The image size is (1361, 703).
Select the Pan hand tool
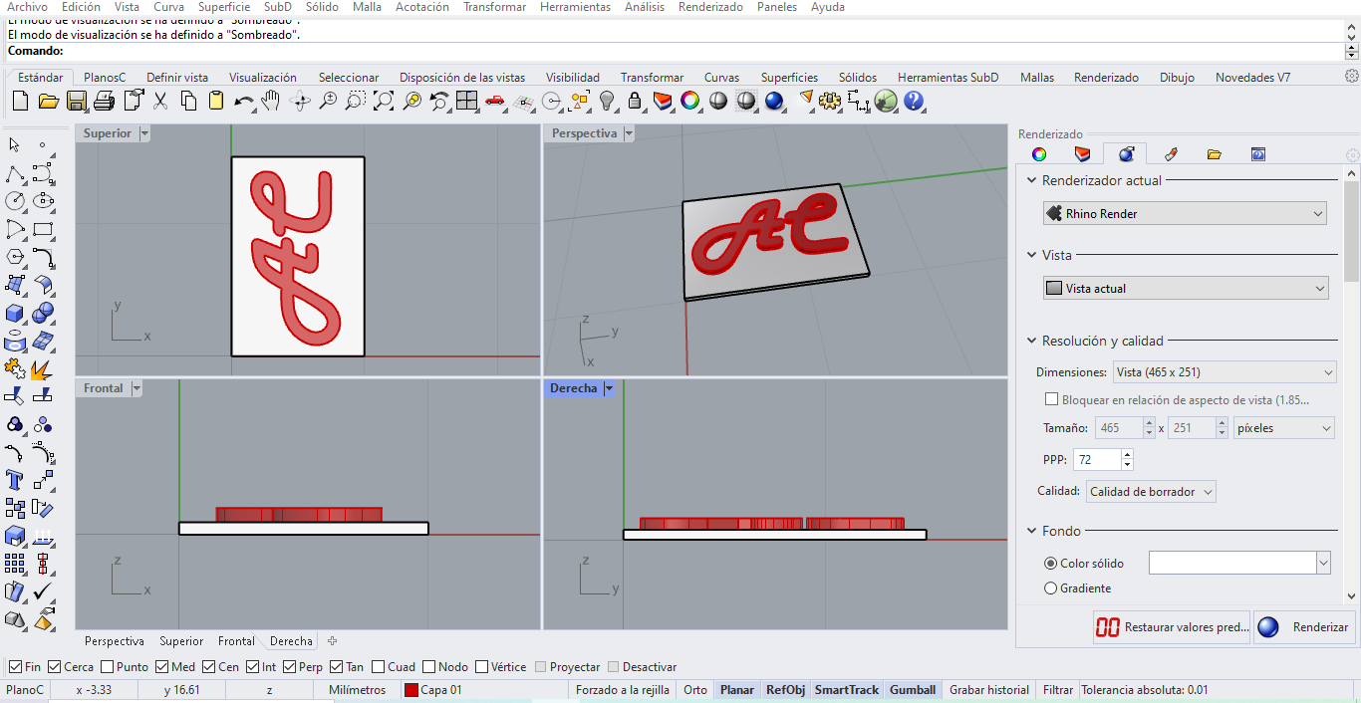[x=271, y=101]
